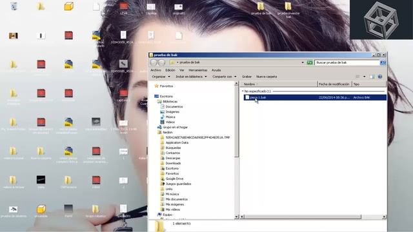Toggle the preview pane button
Viewport: 413px width, 232px height.
click(372, 77)
